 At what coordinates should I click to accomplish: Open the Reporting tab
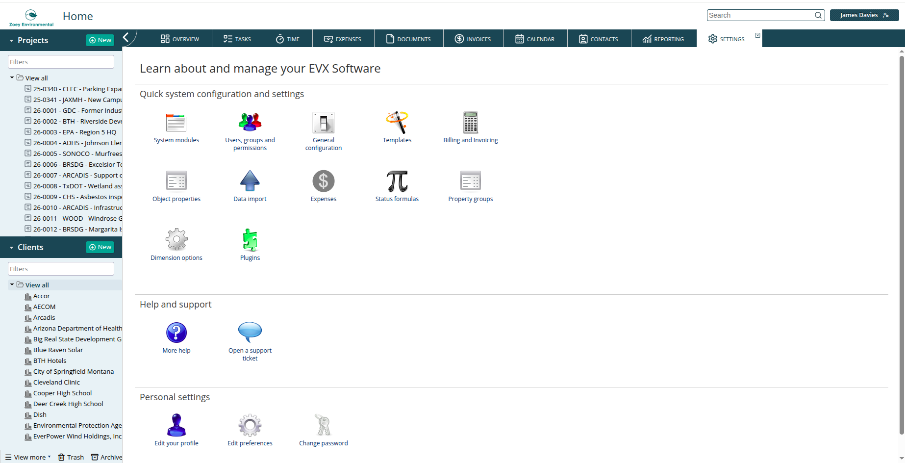(x=664, y=39)
